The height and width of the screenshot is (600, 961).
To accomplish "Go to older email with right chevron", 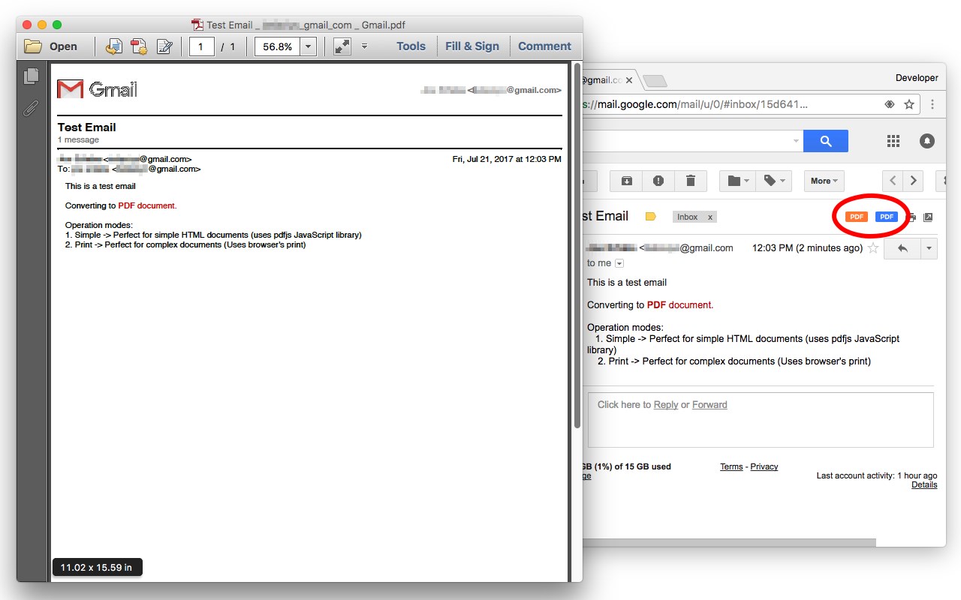I will pyautogui.click(x=913, y=181).
